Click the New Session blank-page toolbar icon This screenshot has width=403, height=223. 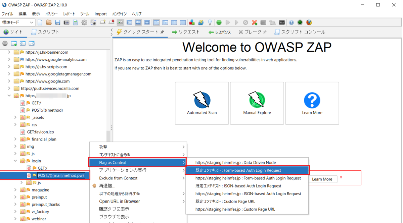click(40, 22)
